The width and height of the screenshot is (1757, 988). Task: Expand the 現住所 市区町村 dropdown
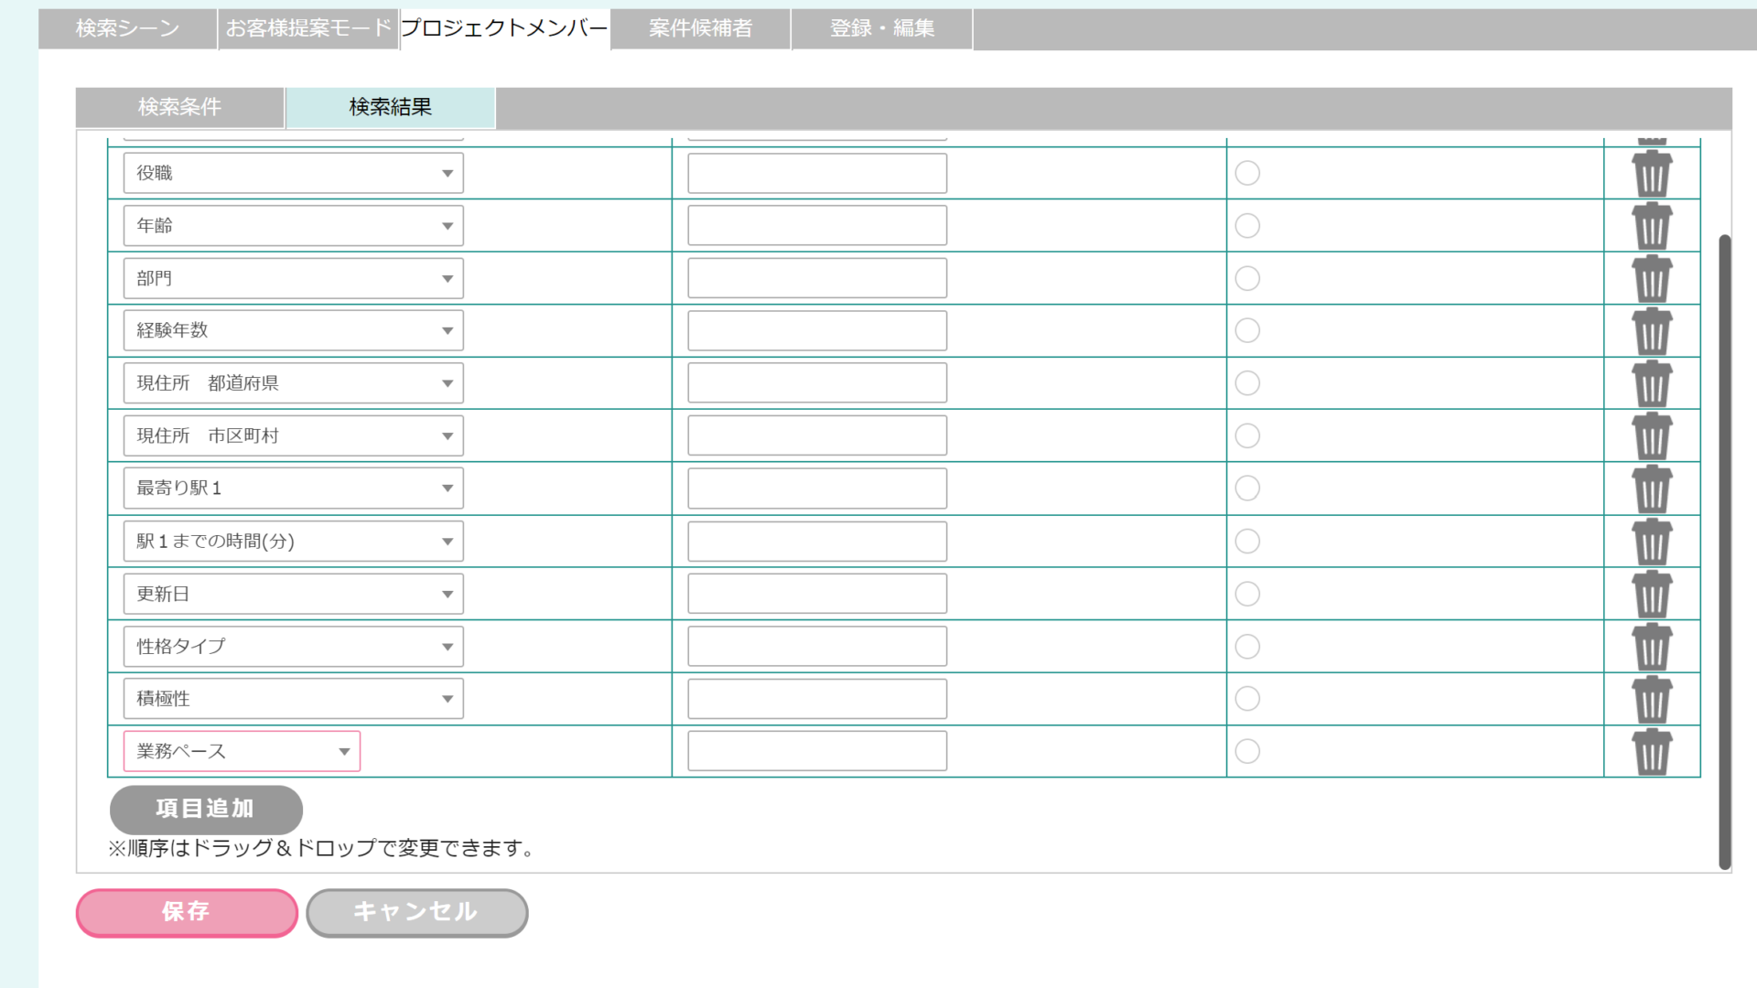pyautogui.click(x=293, y=436)
